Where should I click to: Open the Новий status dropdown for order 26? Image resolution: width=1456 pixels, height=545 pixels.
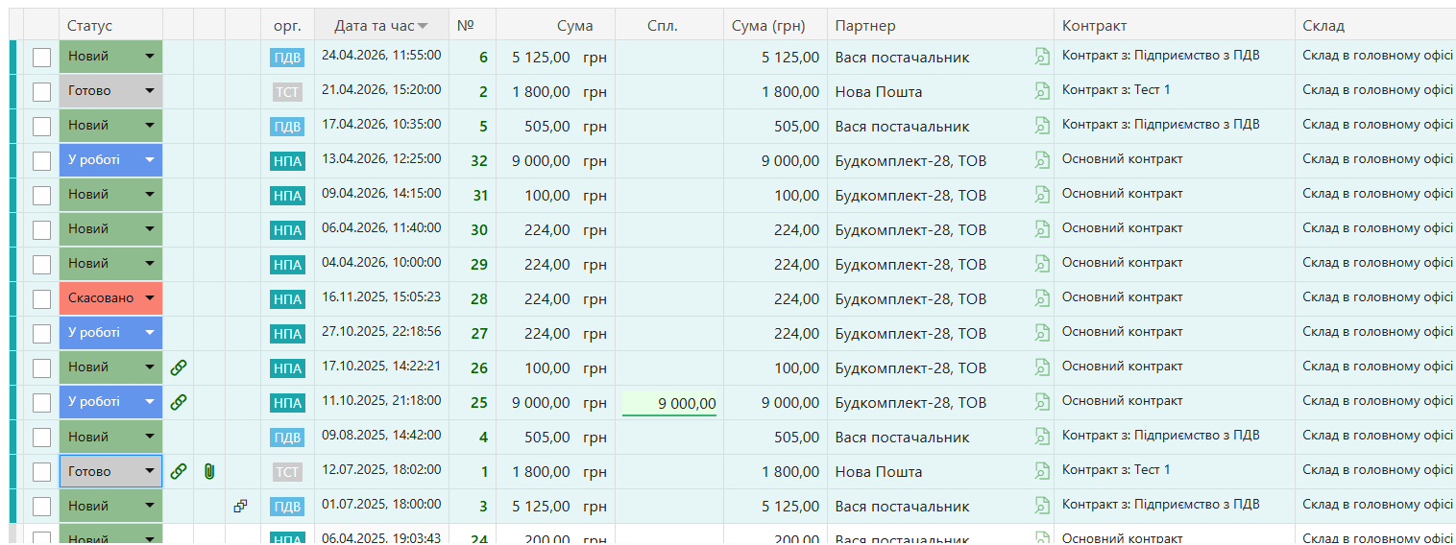pos(110,367)
